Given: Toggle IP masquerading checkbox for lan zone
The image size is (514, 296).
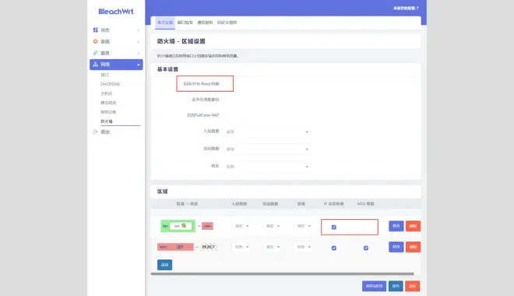Looking at the screenshot, I should (333, 227).
